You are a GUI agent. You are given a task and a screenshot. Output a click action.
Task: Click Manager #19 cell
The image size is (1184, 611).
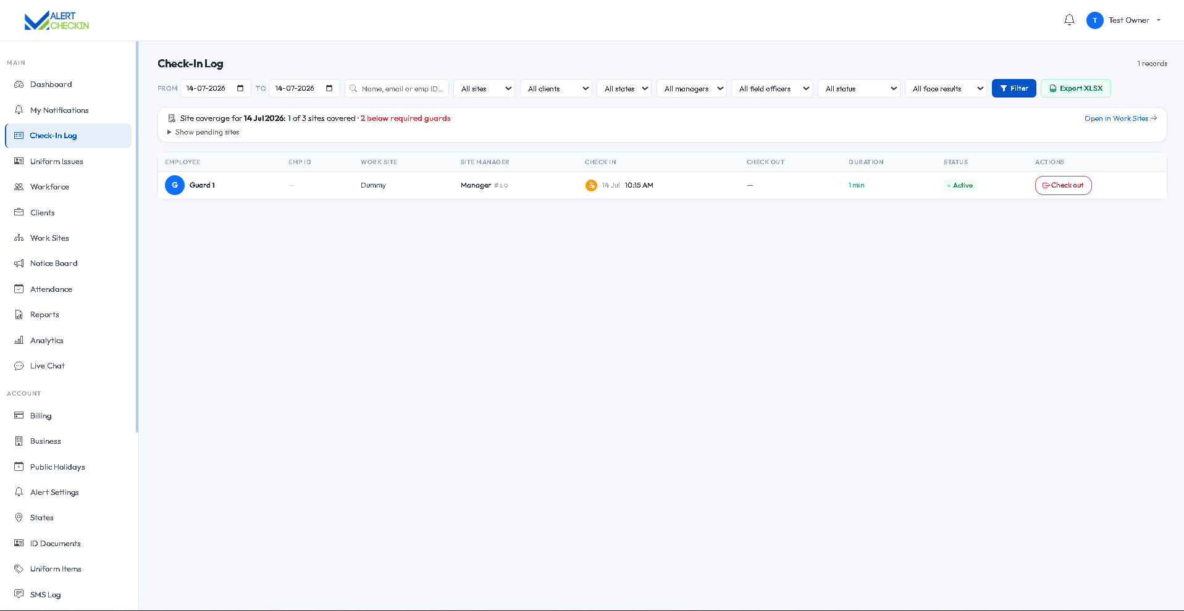(x=484, y=185)
